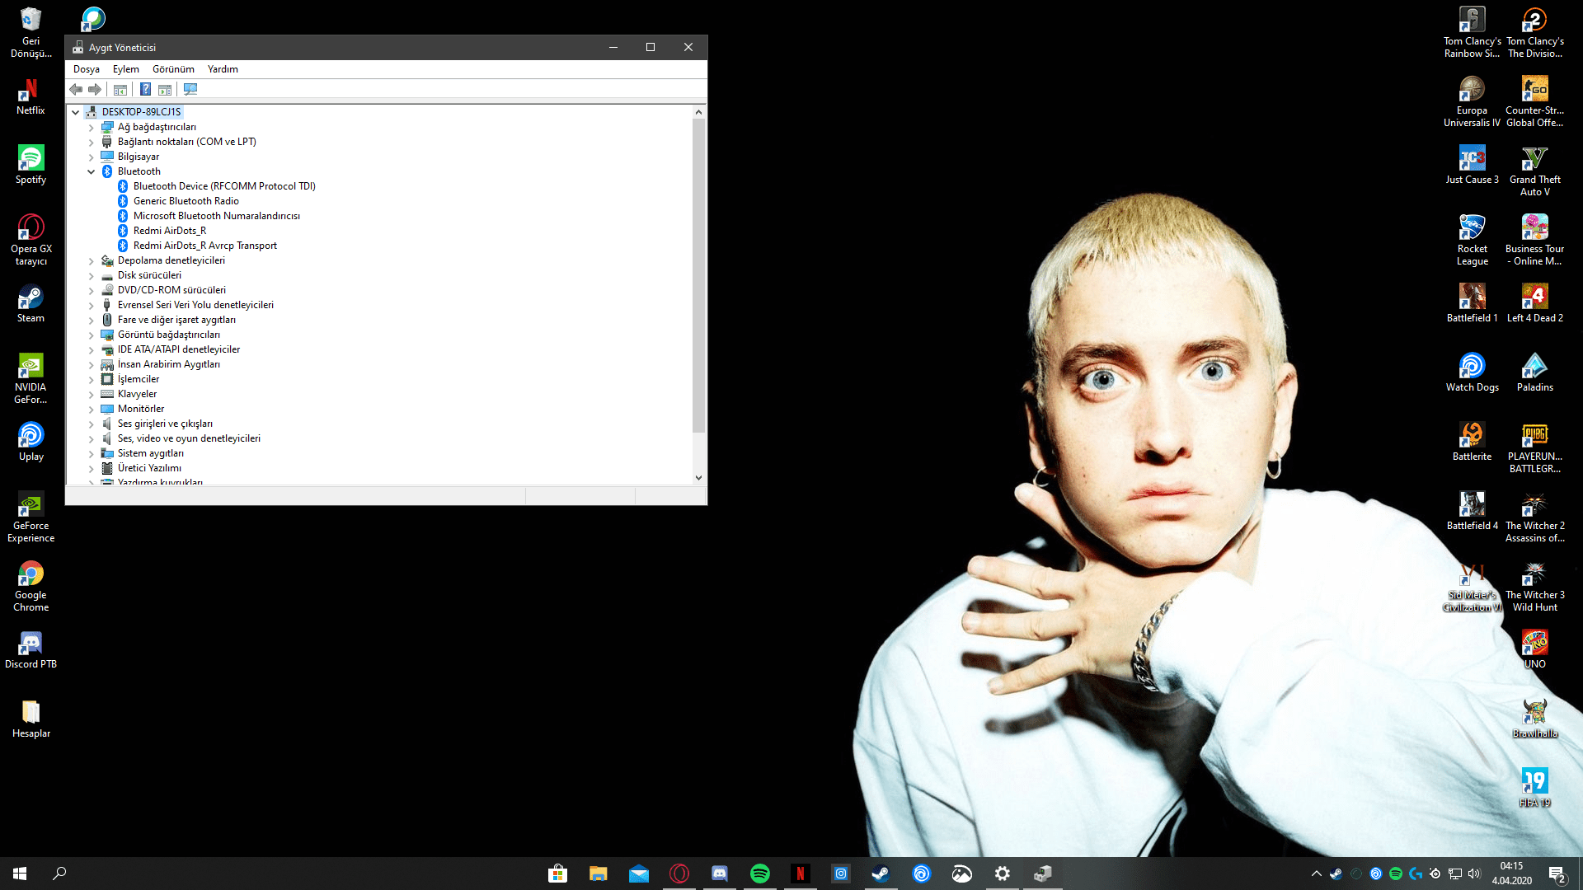
Task: Click the blue Help toolbar icon
Action: tap(145, 89)
